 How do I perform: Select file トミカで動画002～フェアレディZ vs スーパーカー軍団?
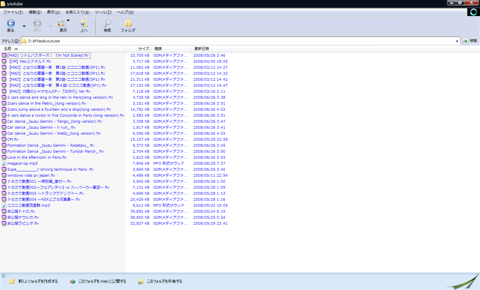pos(58,187)
